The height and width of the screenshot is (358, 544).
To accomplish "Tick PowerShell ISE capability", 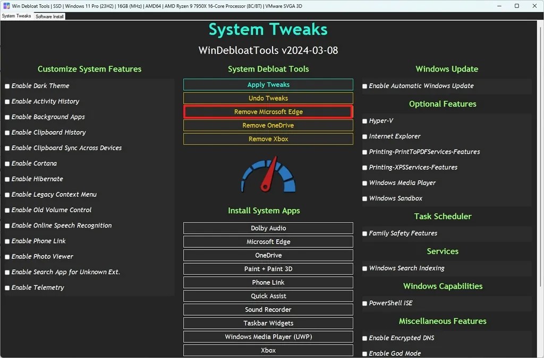I will [x=364, y=304].
